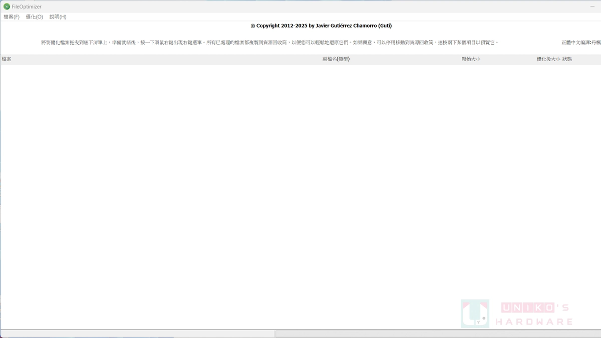Sort by the 原始大小 column header
Screen dimensions: 601x338
(x=471, y=59)
